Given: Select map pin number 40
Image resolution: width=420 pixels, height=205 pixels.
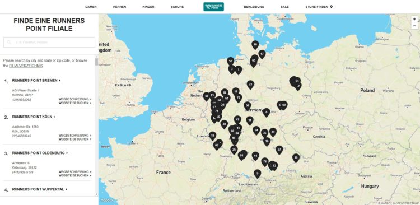Looking at the screenshot, I should (255, 45).
